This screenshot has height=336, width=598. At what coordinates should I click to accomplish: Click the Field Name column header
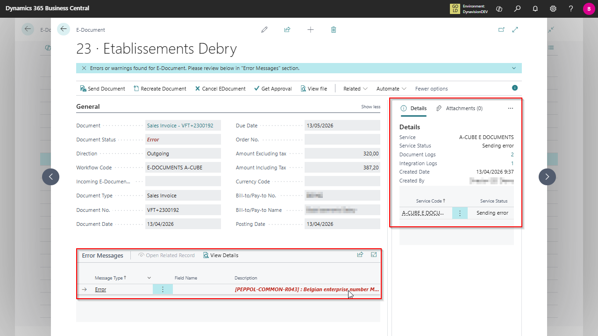click(186, 278)
